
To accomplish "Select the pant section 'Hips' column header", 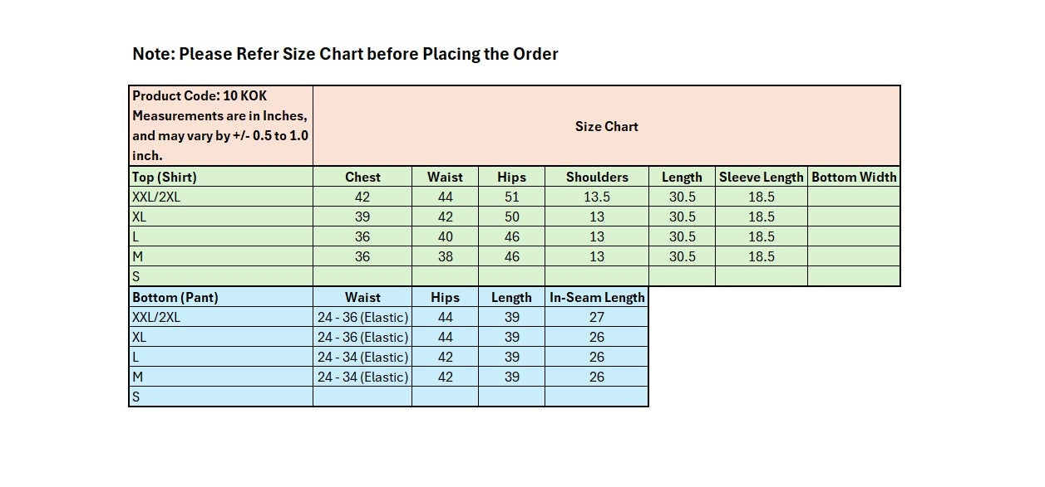I will tap(445, 297).
